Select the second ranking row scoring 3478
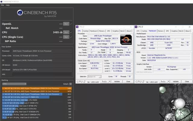 click(x=37, y=91)
